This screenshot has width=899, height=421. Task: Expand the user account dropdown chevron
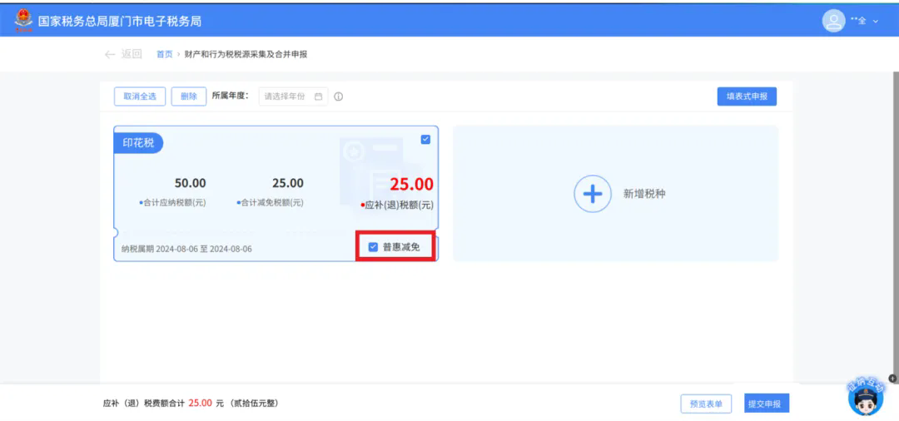coord(876,21)
